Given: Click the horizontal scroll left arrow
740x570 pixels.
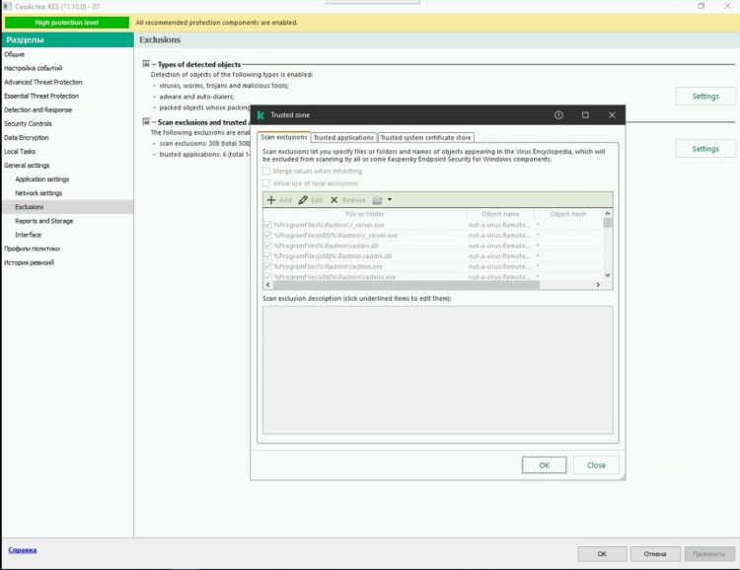Looking at the screenshot, I should [268, 285].
